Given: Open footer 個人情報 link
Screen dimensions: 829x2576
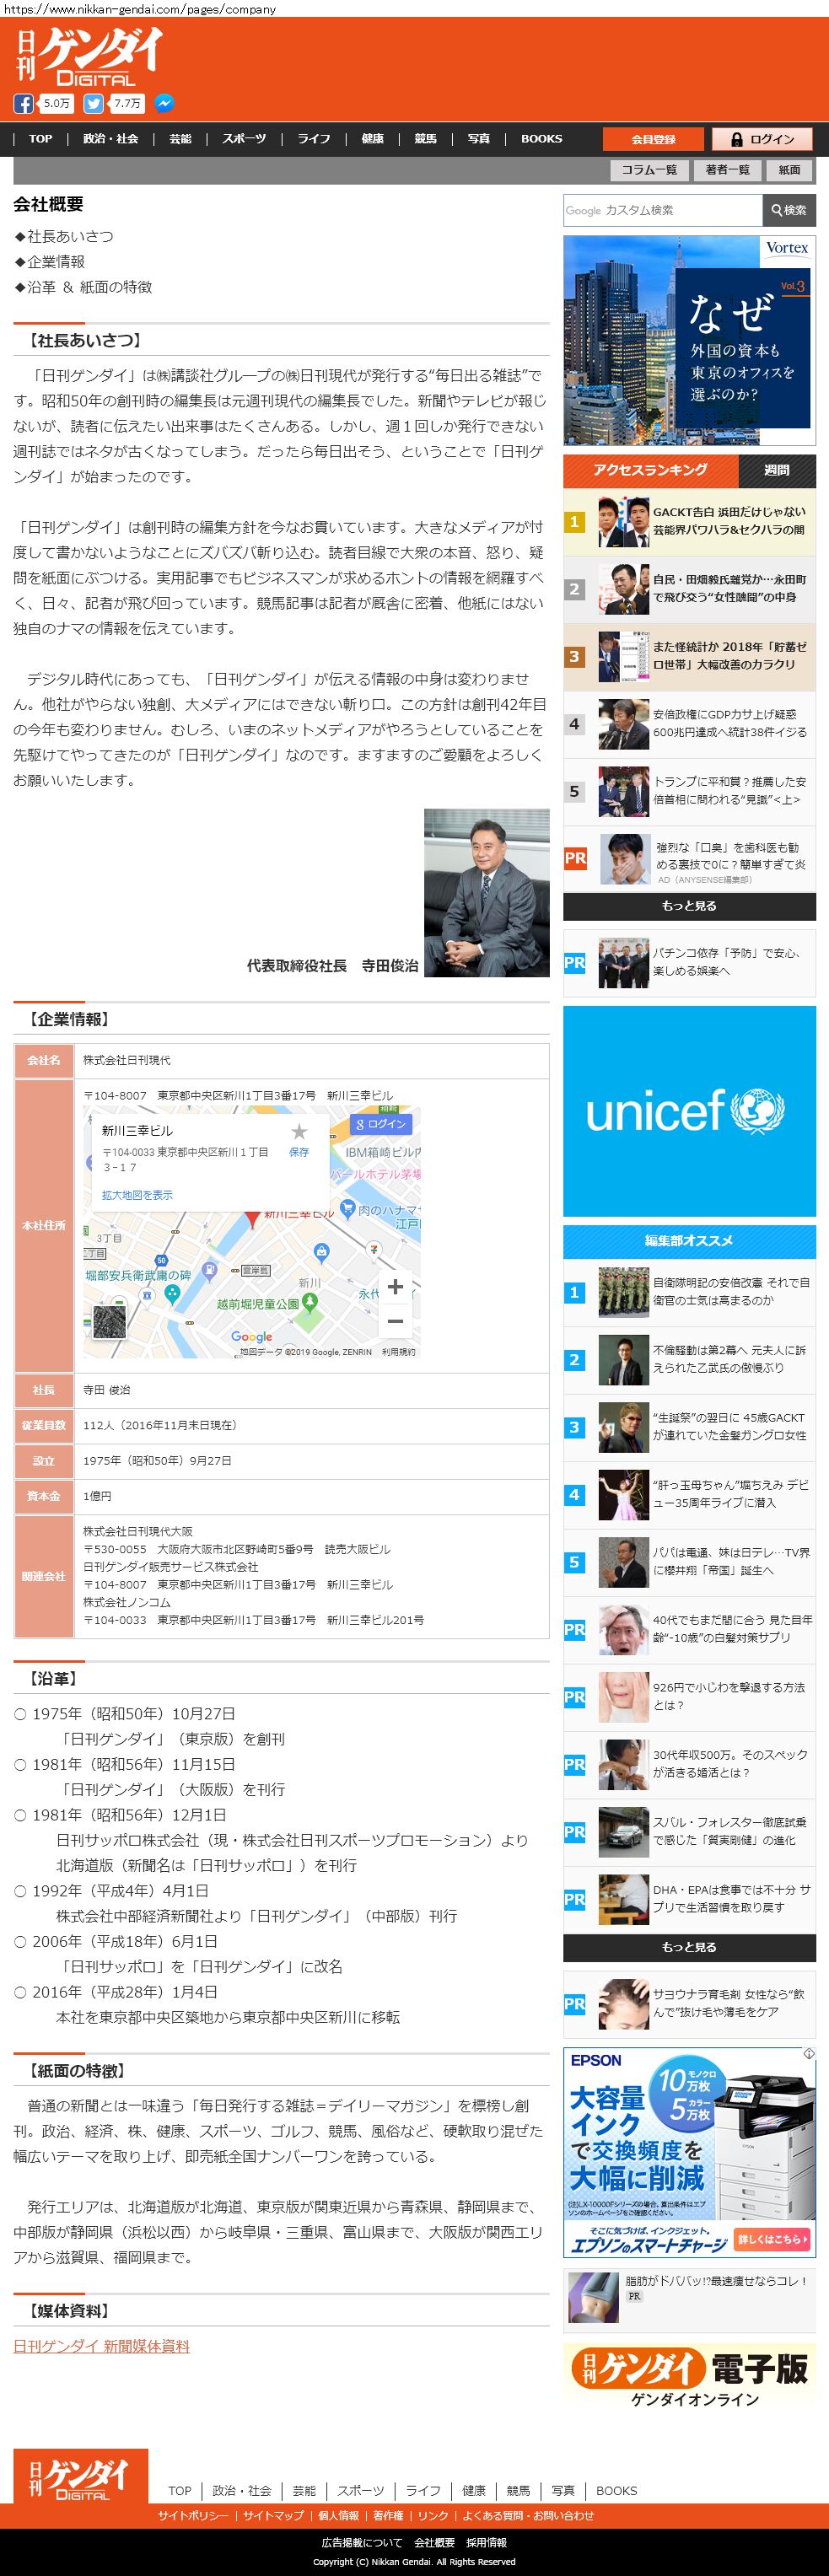Looking at the screenshot, I should pyautogui.click(x=338, y=2515).
